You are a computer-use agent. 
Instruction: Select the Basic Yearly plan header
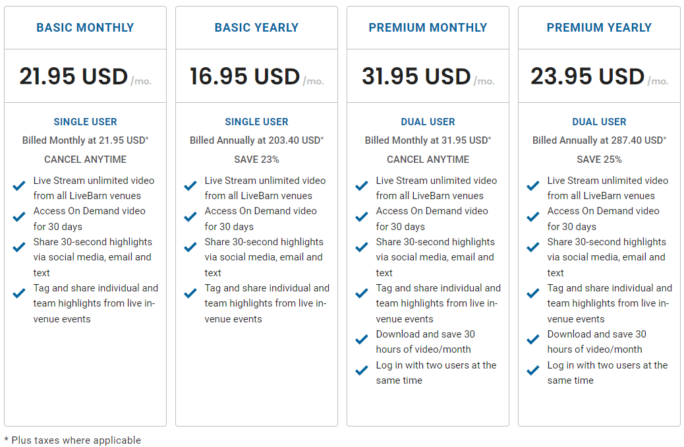tap(256, 28)
